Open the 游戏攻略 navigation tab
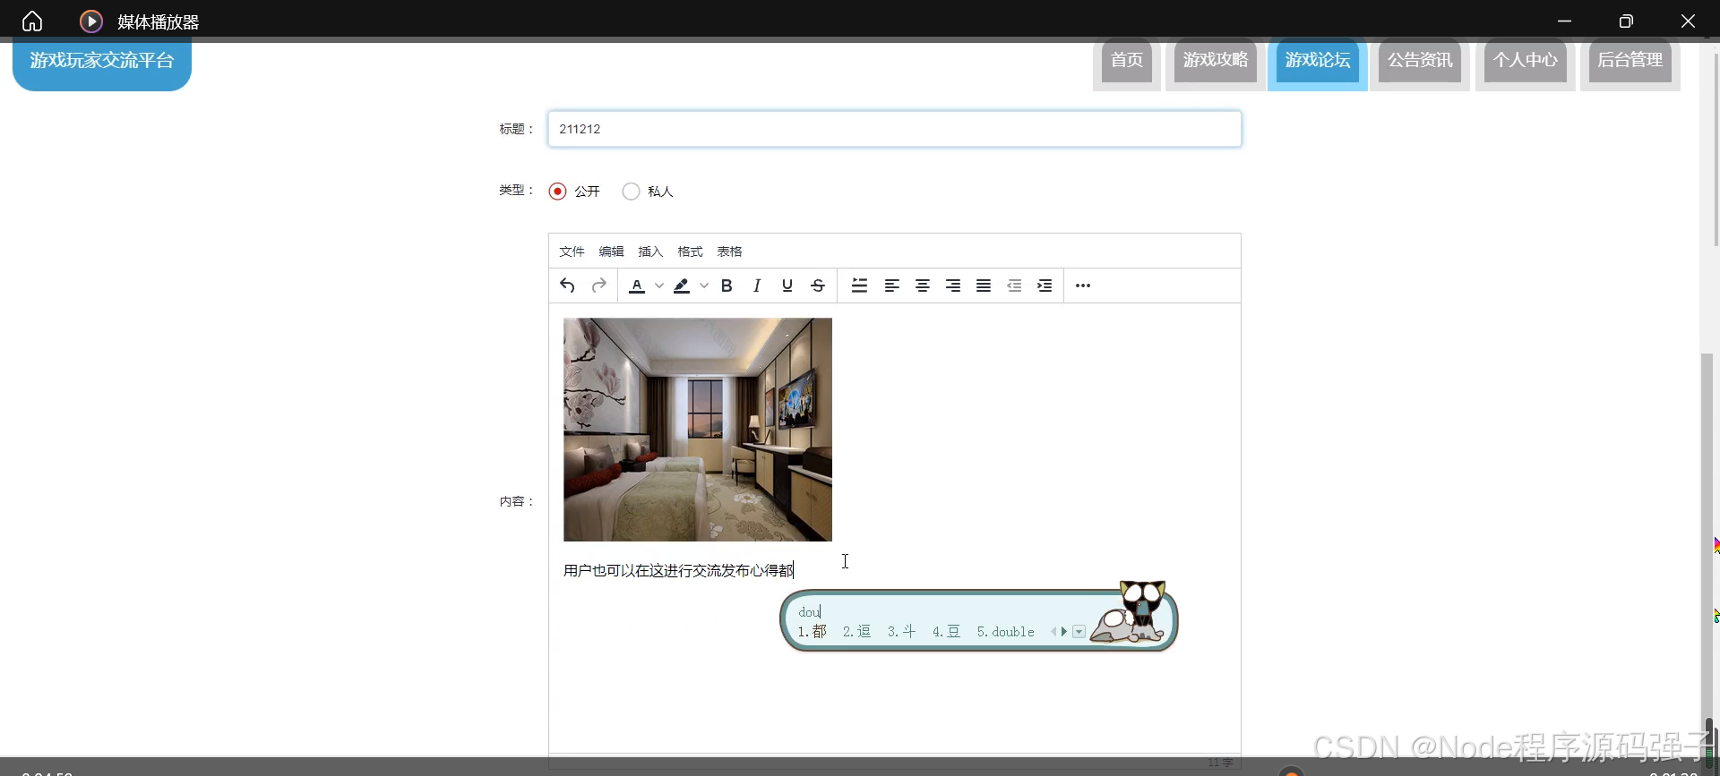 click(x=1216, y=60)
